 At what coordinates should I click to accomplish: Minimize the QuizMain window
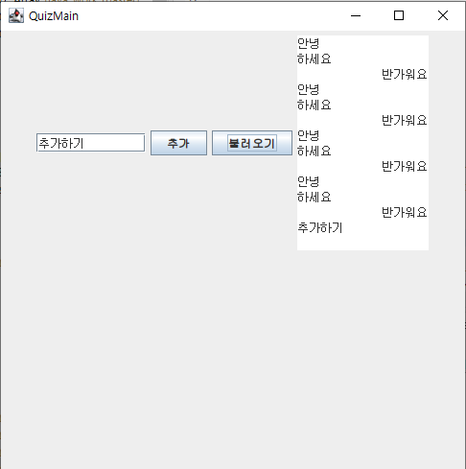click(x=356, y=15)
